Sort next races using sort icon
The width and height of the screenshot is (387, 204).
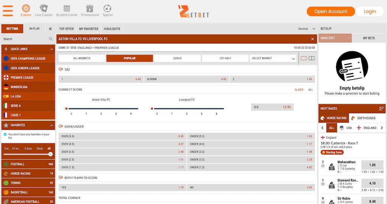pos(381,108)
